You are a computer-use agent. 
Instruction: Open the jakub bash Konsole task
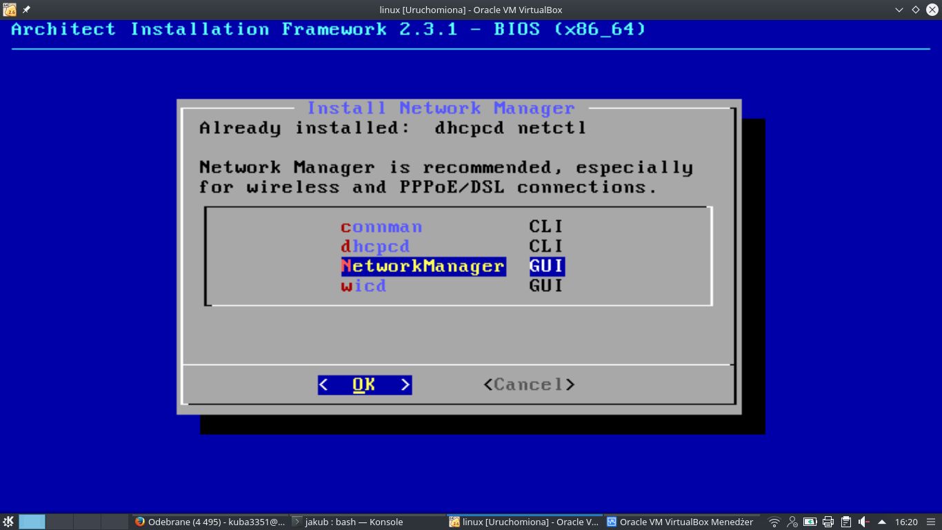[366, 522]
